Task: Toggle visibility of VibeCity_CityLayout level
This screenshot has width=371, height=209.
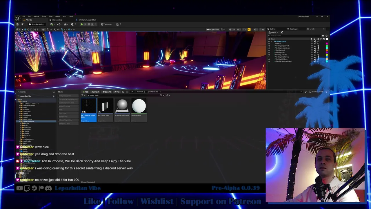Action: pyautogui.click(x=269, y=46)
